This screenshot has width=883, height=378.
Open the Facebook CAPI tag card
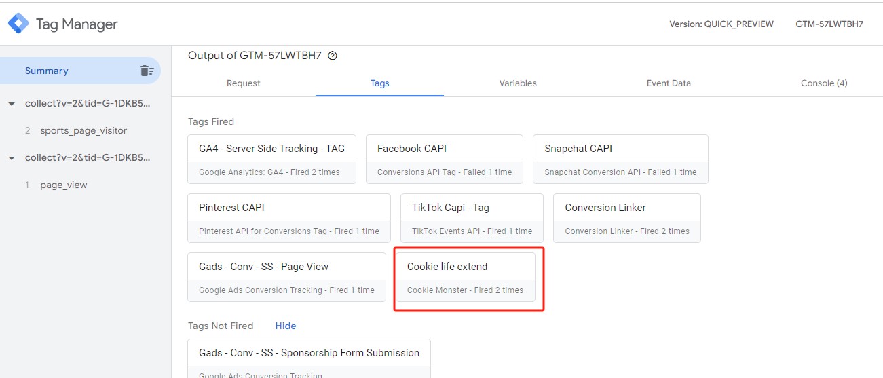[x=445, y=159]
